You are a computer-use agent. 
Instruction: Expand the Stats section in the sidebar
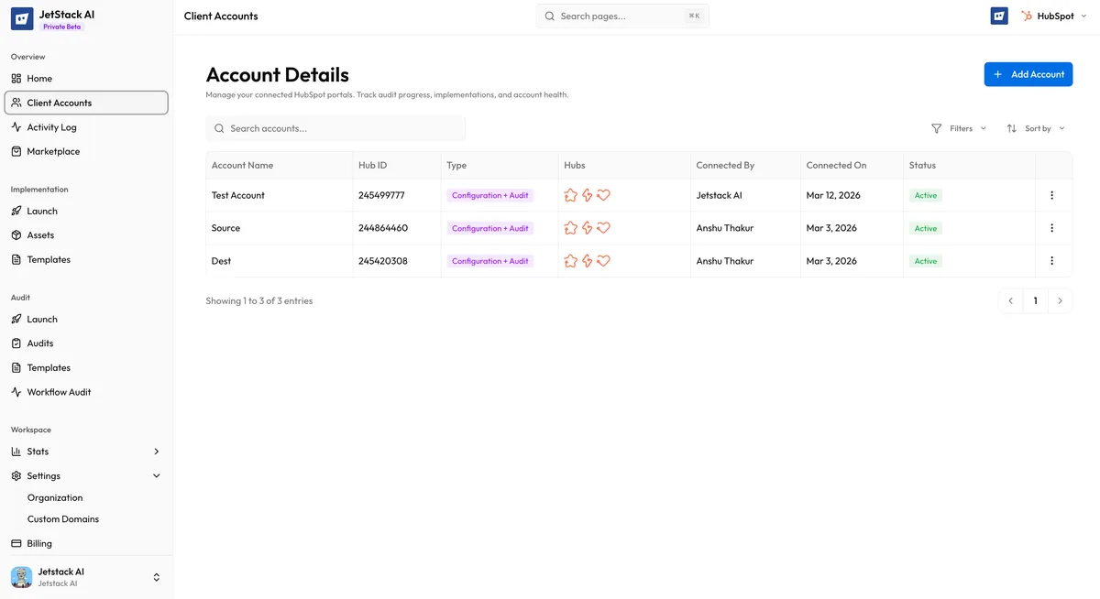click(x=156, y=451)
